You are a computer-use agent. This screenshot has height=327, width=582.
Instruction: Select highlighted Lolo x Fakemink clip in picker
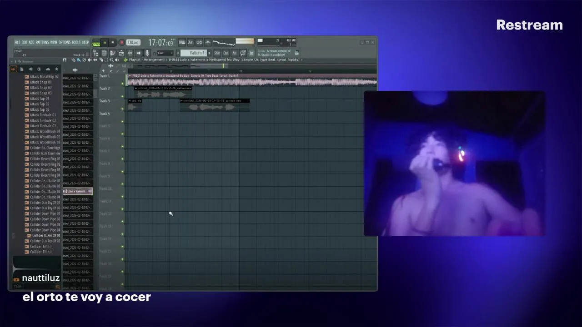[77, 191]
